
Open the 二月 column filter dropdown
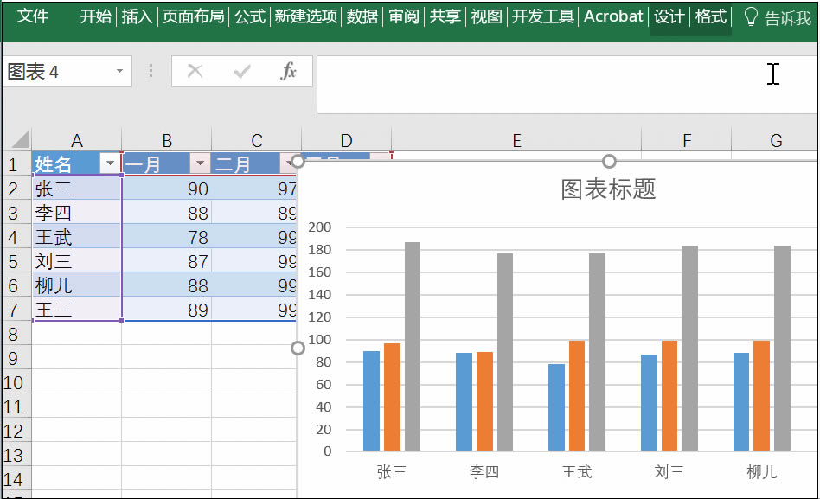(288, 163)
